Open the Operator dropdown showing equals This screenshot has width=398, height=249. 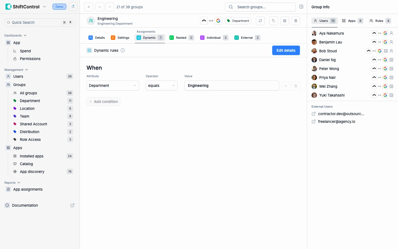[x=161, y=85]
